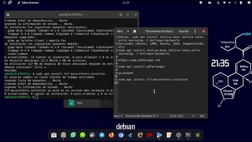252x142 pixels.
Task: Open the Anchura del tabulador dropdown
Action: tap(142, 116)
